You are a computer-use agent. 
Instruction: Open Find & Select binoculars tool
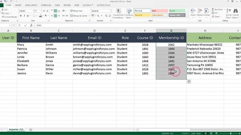click(x=235, y=13)
